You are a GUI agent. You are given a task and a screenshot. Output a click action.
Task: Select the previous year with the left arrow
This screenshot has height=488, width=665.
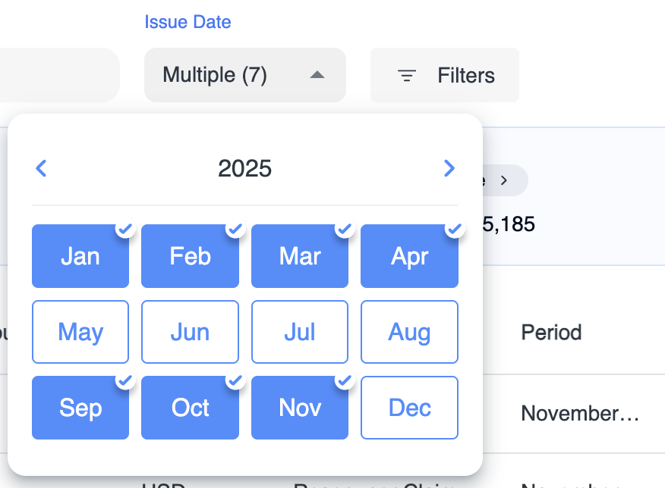[x=41, y=168]
